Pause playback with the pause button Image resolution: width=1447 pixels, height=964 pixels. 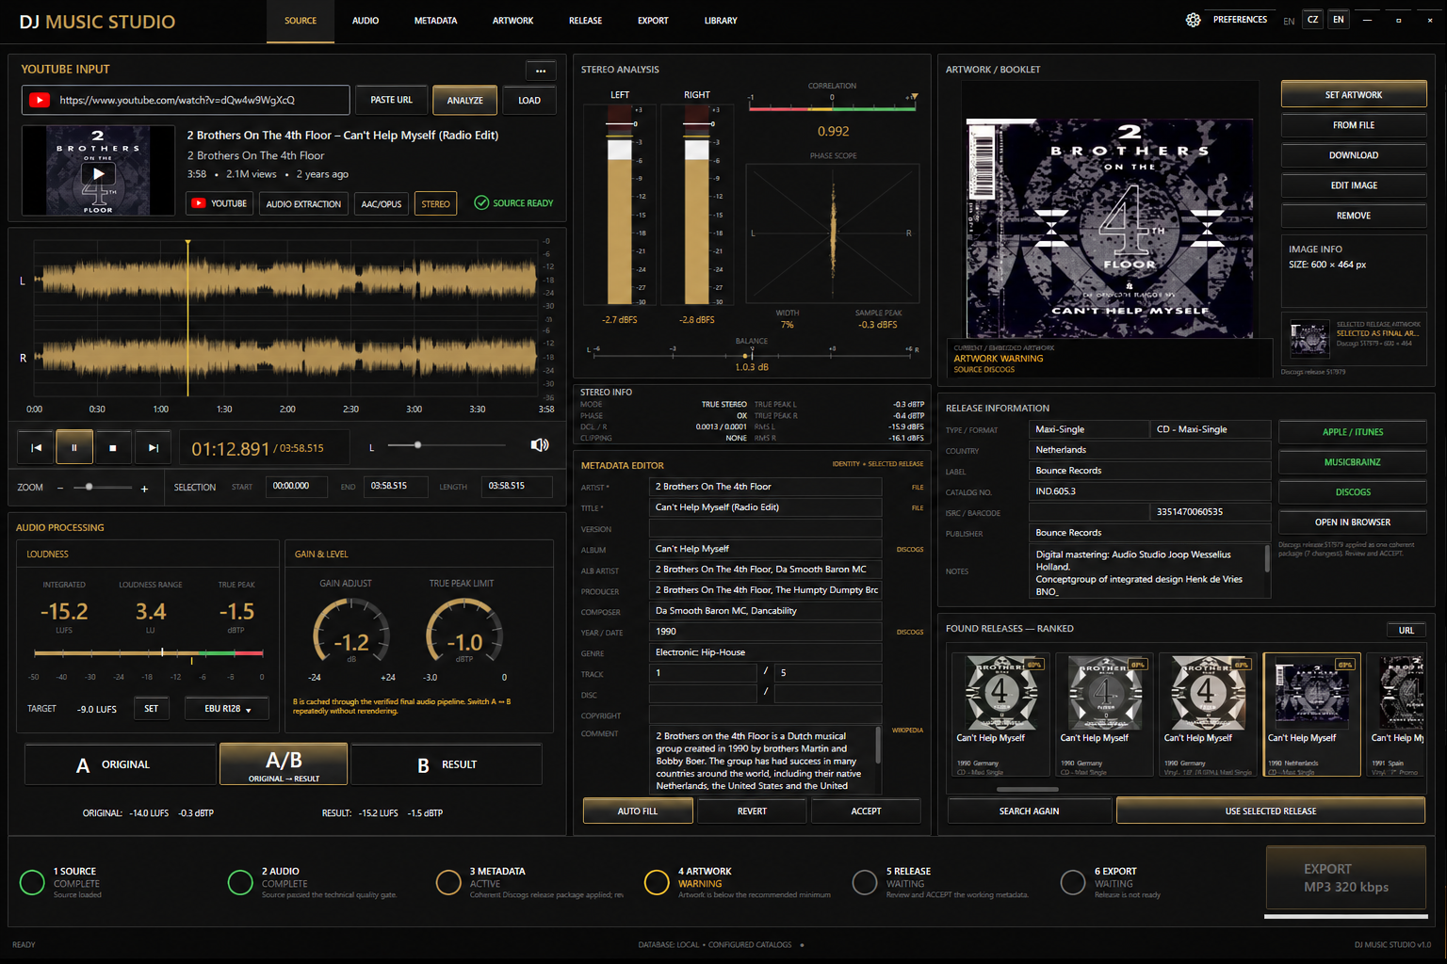pyautogui.click(x=74, y=448)
